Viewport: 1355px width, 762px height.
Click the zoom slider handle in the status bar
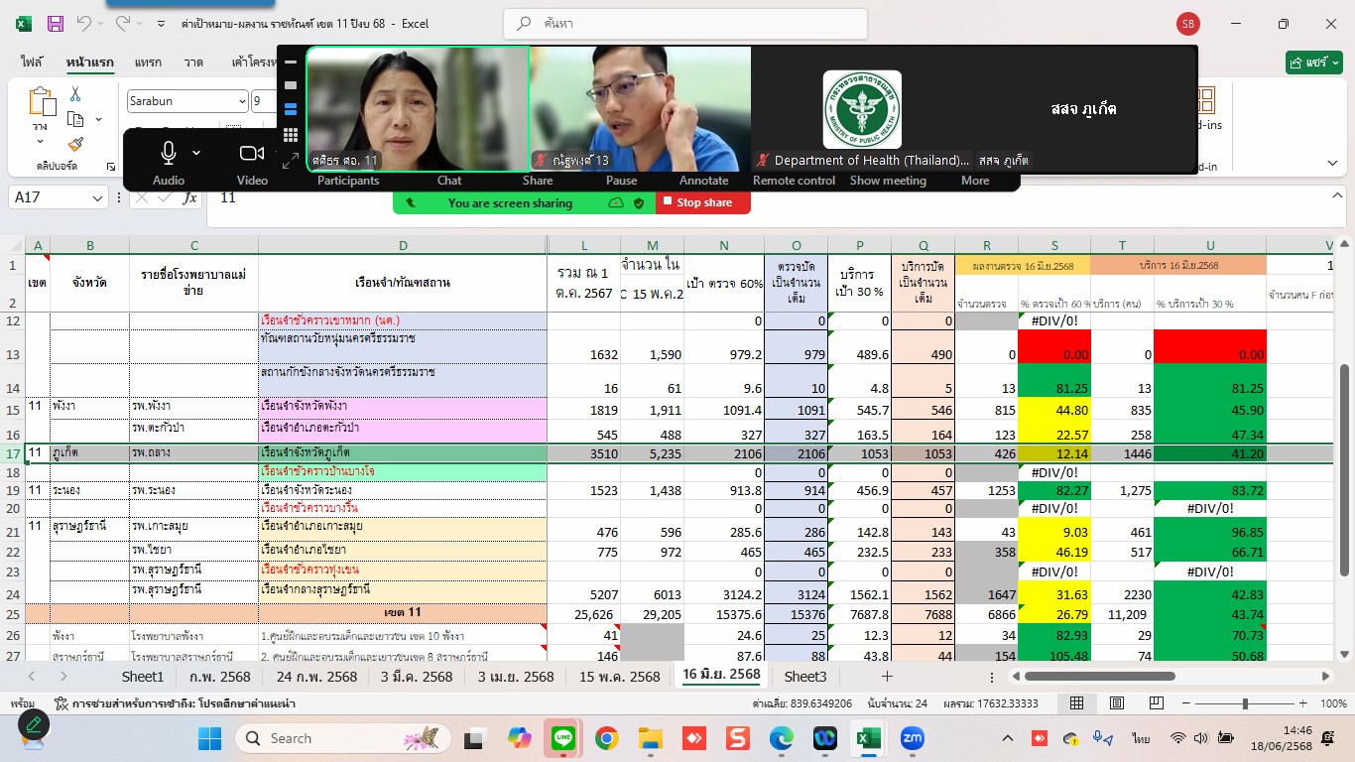pos(1246,703)
